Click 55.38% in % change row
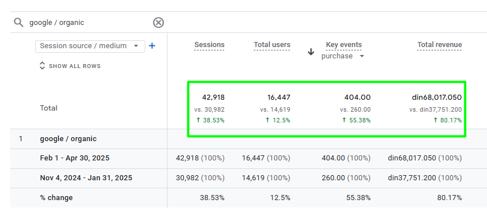Viewport: 487px width, 212px height. 358,198
